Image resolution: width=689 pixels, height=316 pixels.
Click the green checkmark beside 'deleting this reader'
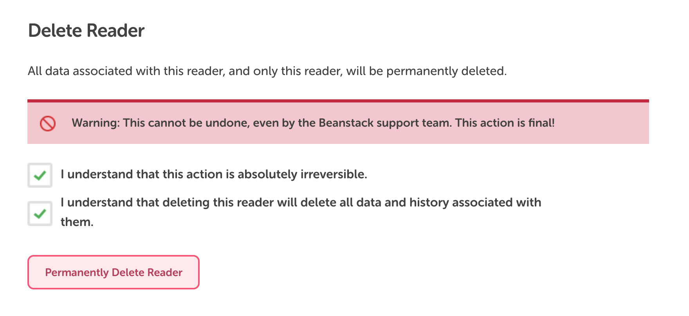(40, 214)
